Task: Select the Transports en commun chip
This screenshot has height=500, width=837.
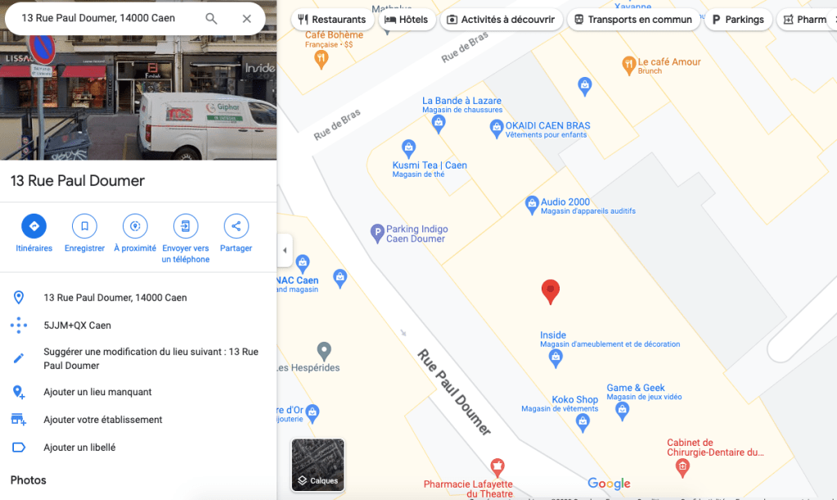Action: (x=633, y=20)
